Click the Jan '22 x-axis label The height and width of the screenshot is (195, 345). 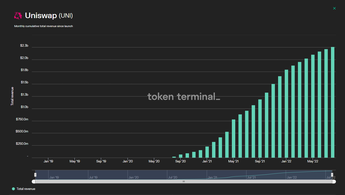286,161
